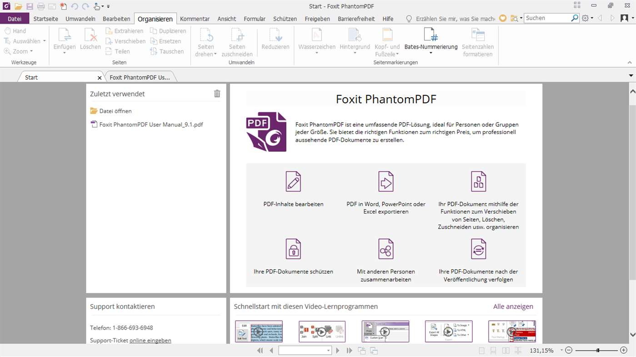The image size is (636, 357).
Task: Click Datei öffnen in recent list
Action: 111,111
